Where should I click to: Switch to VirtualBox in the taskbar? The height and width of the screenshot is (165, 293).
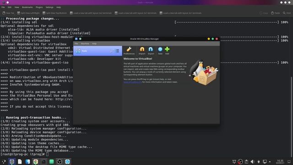(67, 162)
